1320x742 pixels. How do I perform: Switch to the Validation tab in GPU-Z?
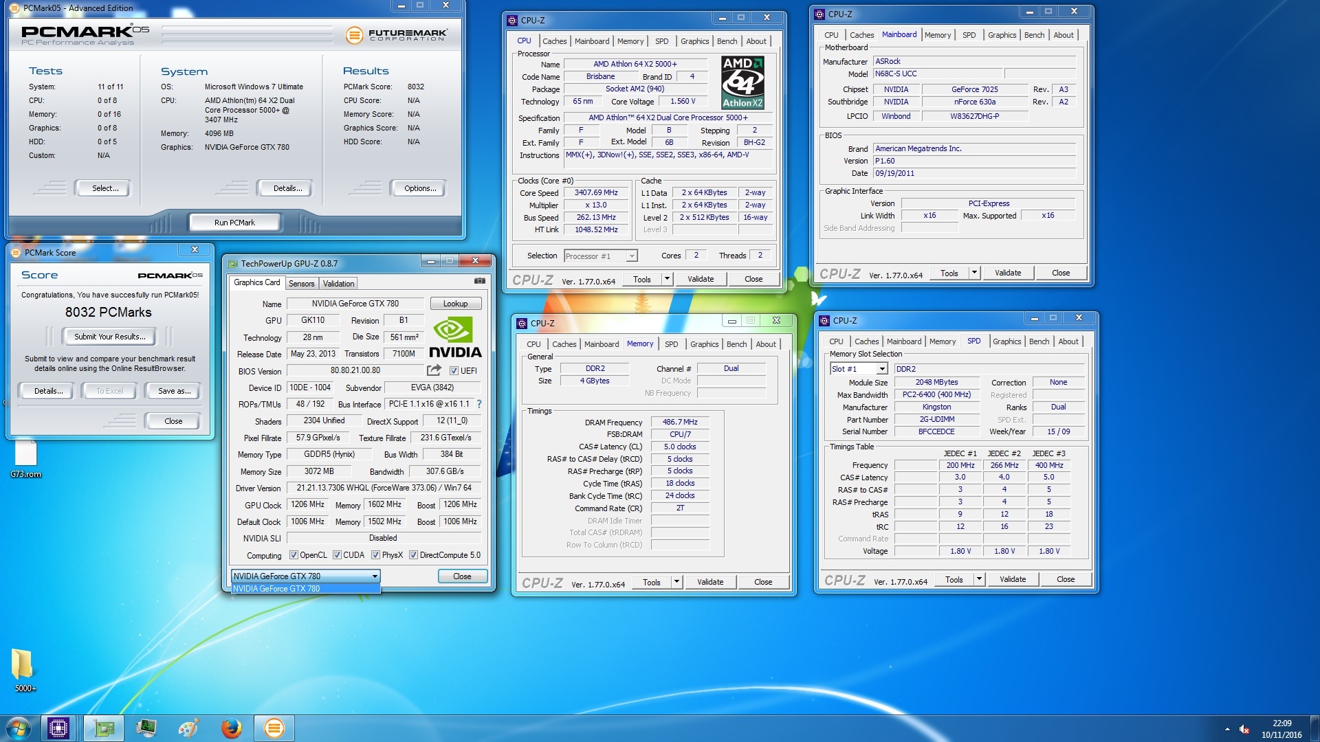[338, 284]
